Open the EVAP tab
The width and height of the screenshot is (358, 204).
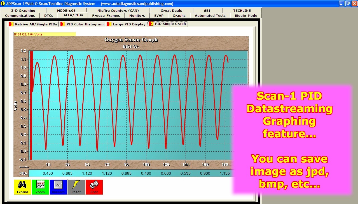[159, 16]
